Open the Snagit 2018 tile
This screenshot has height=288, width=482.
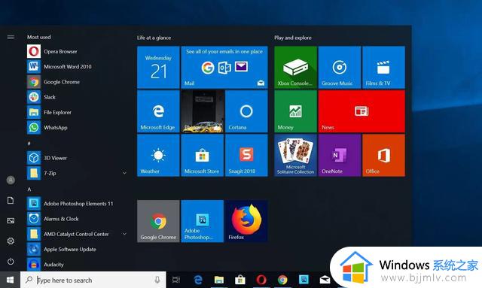(x=246, y=156)
